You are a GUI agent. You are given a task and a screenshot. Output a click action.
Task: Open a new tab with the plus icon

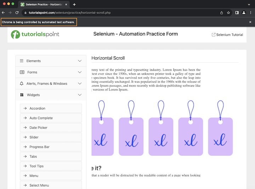click(74, 5)
